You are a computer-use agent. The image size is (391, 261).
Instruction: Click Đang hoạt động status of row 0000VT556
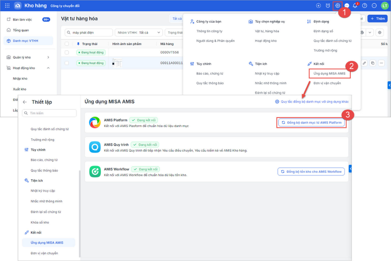tap(91, 53)
